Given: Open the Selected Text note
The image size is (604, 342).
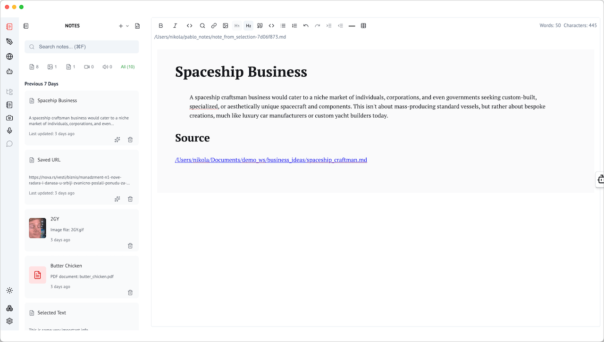Looking at the screenshot, I should [82, 317].
